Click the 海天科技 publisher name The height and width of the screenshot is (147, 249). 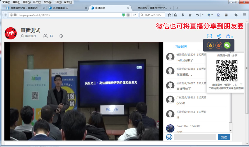pyautogui.click(x=30, y=36)
